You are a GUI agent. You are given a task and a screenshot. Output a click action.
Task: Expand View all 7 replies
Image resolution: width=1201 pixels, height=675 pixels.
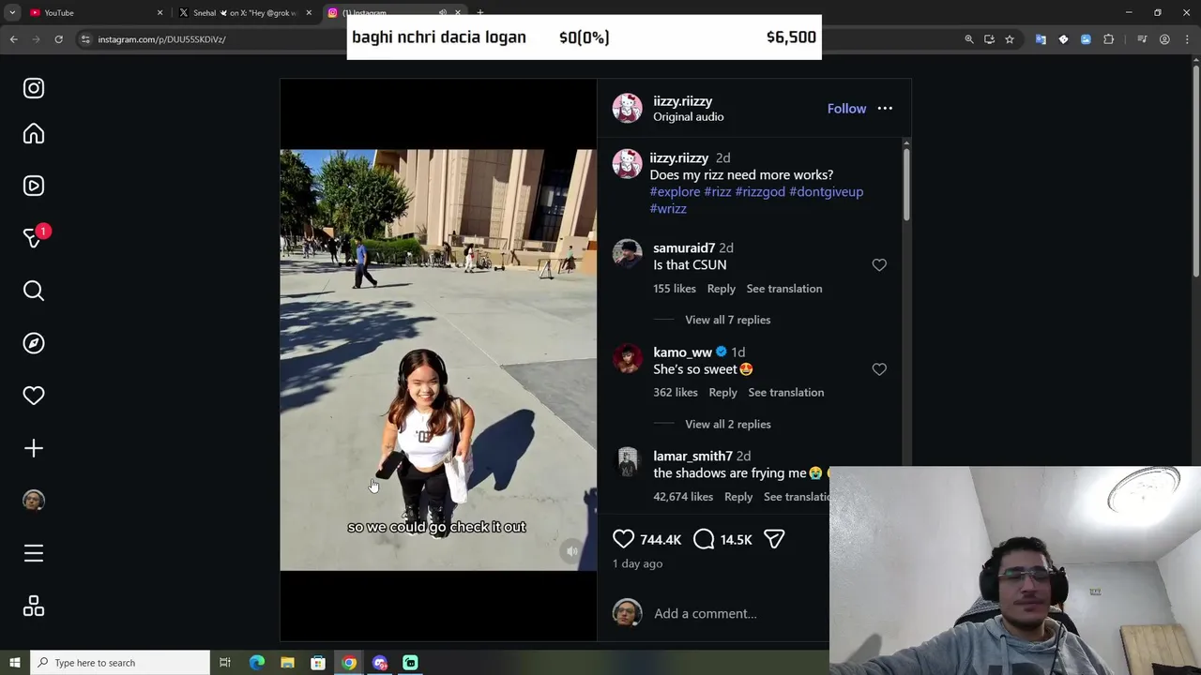tap(727, 320)
